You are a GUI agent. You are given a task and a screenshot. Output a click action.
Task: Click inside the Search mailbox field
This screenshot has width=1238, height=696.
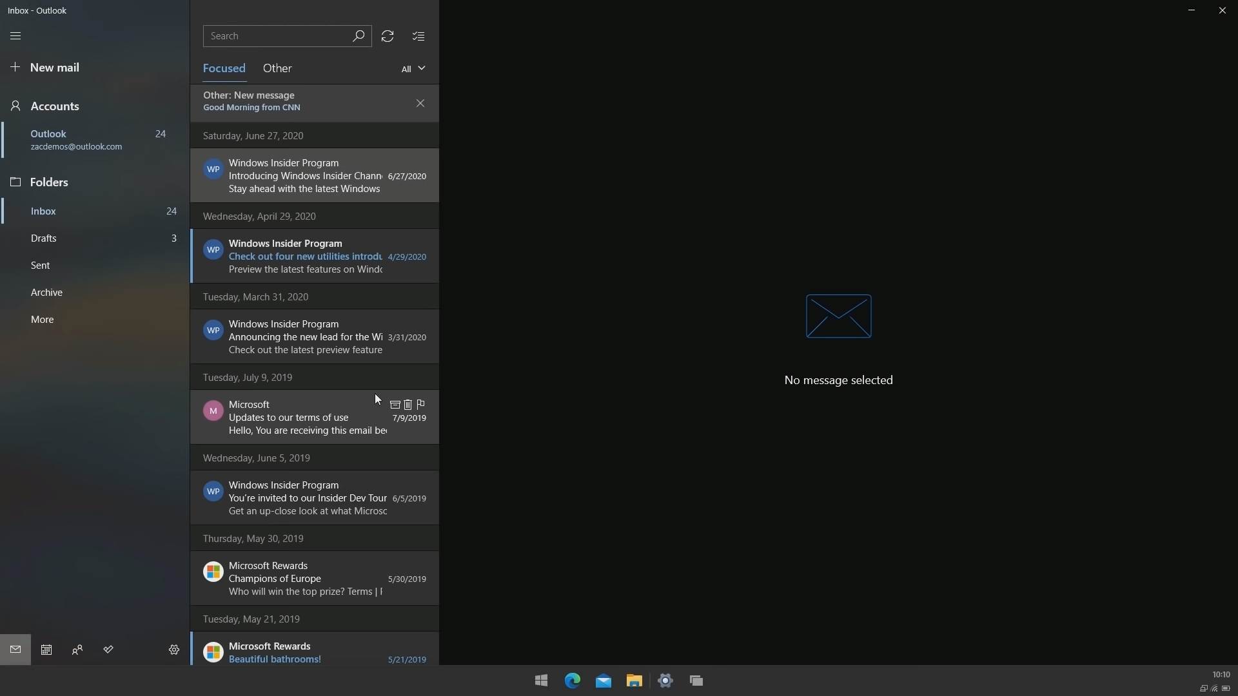pyautogui.click(x=277, y=36)
